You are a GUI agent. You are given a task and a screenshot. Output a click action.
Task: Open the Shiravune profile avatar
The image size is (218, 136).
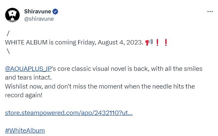click(13, 14)
